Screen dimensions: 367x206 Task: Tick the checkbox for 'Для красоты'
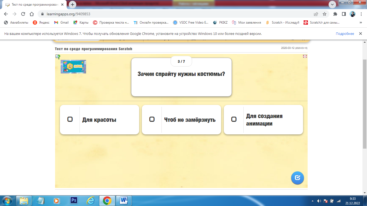point(70,119)
